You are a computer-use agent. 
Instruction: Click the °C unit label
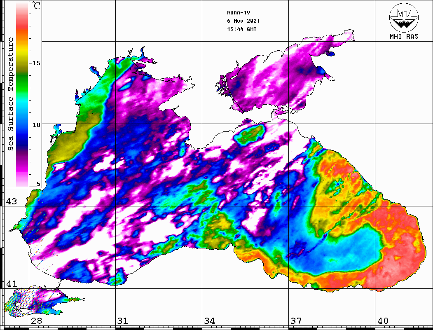36,5
